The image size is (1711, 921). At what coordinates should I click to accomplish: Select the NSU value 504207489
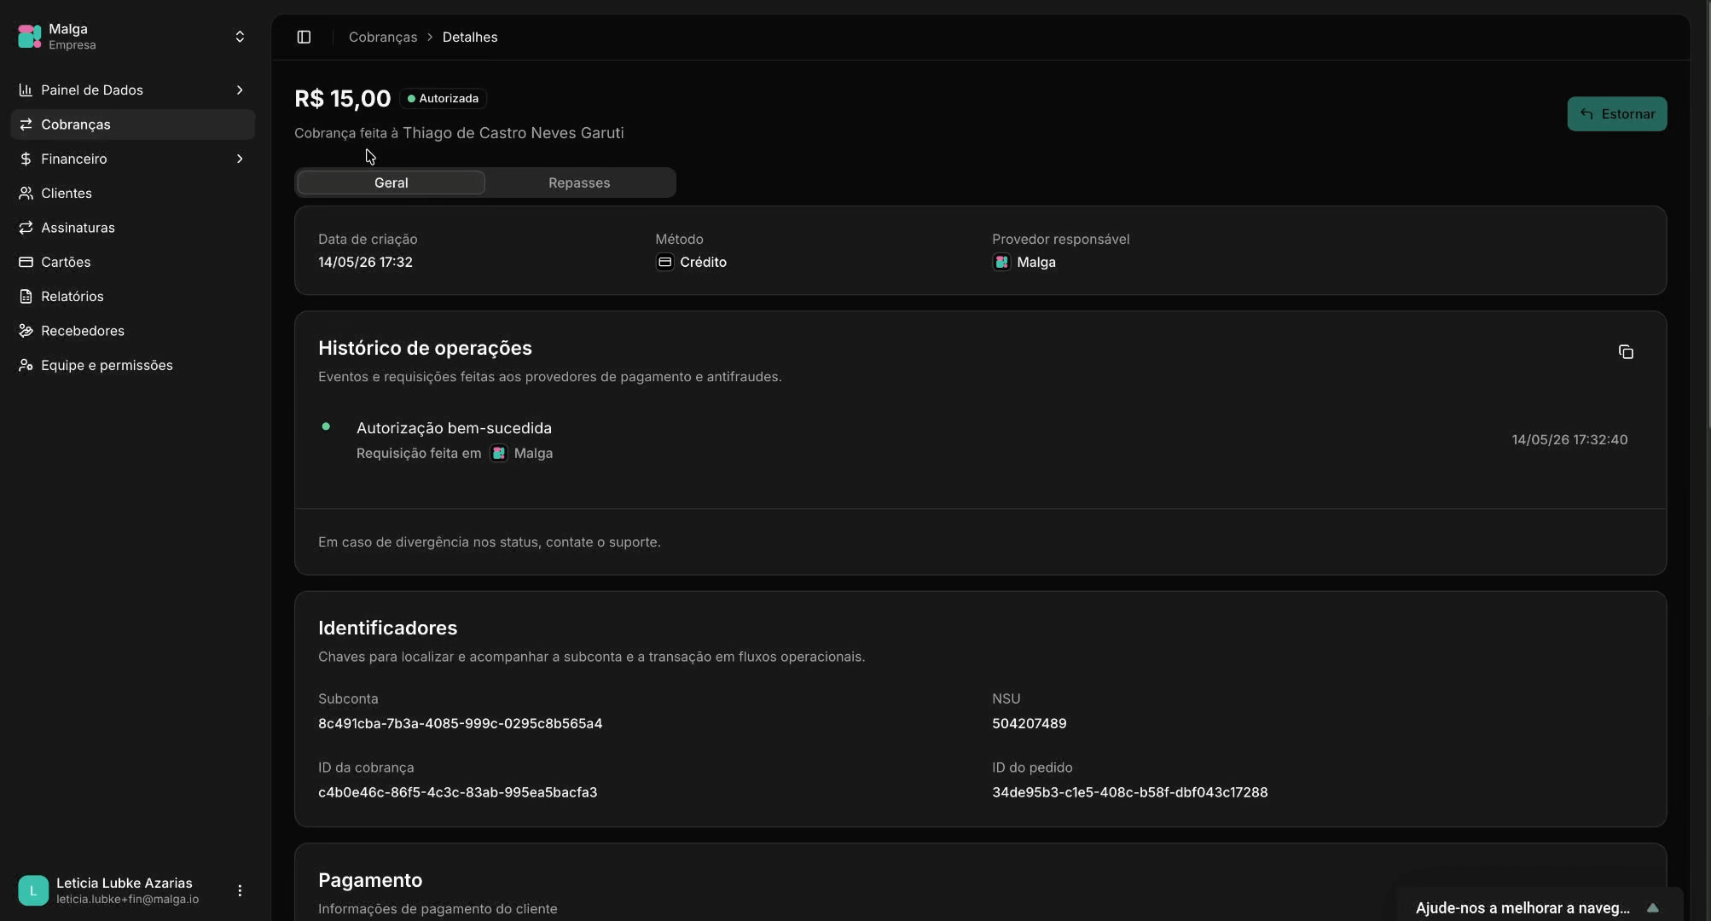coord(1029,723)
